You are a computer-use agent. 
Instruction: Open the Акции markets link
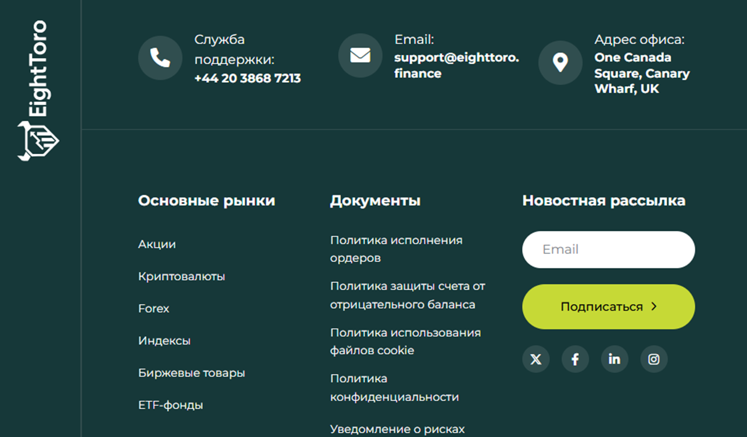click(x=157, y=244)
